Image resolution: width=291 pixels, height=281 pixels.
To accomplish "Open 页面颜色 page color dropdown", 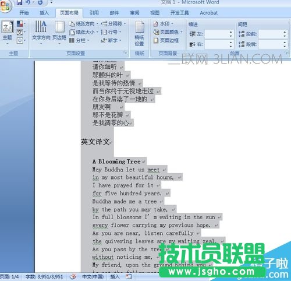I will (168, 32).
